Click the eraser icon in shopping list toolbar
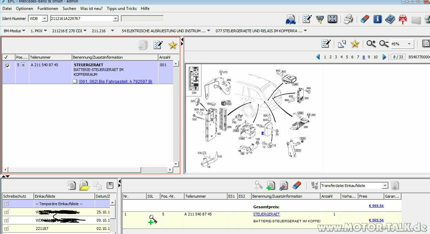Screen dimensions: 430x234 pos(296,186)
